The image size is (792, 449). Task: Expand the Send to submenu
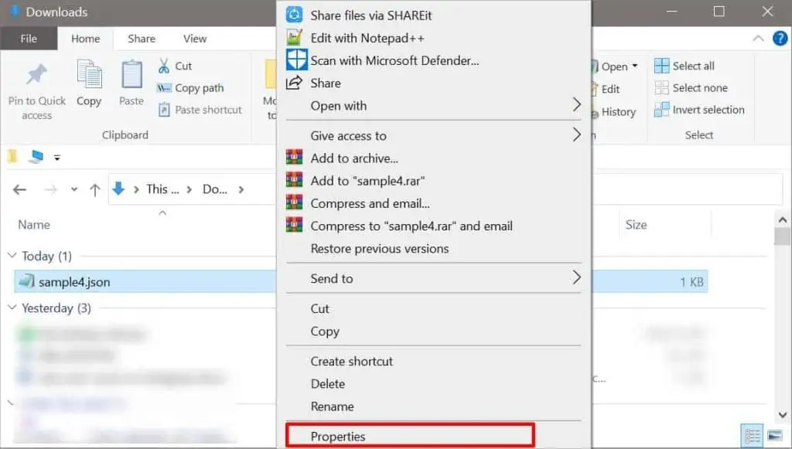click(x=333, y=278)
